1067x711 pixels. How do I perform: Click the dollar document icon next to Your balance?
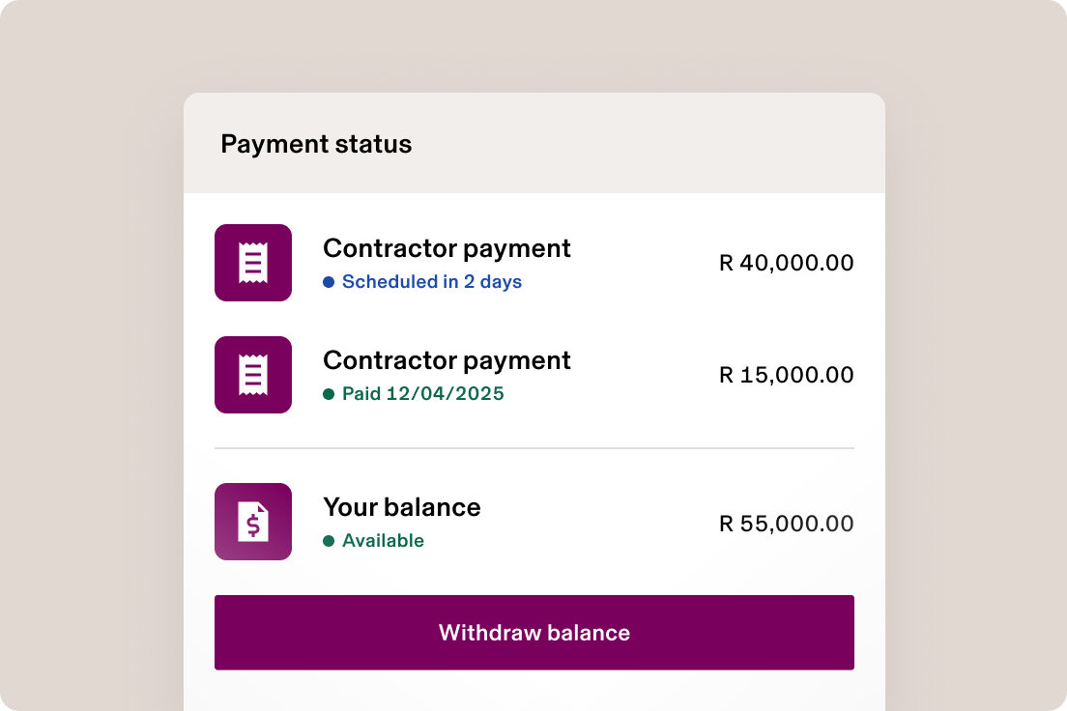253,521
